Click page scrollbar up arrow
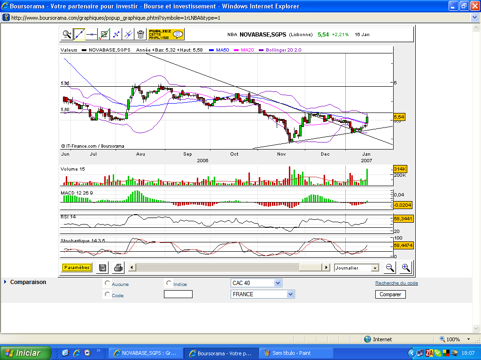The height and width of the screenshot is (360, 481). pyautogui.click(x=476, y=28)
